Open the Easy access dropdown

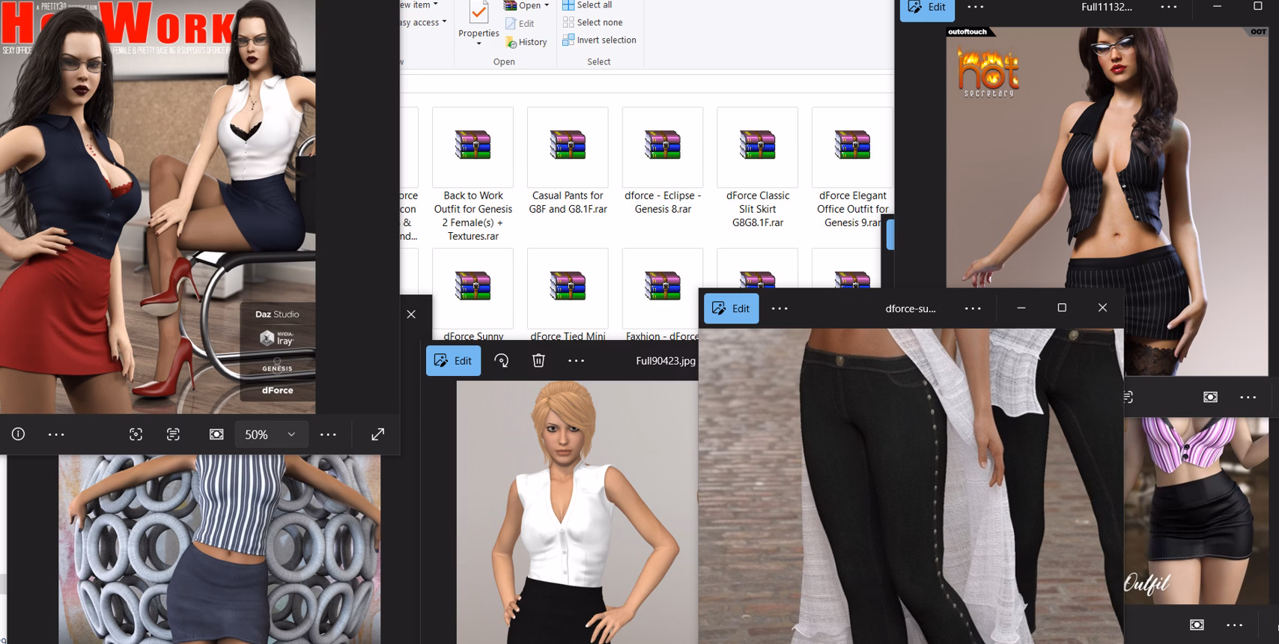tap(444, 22)
